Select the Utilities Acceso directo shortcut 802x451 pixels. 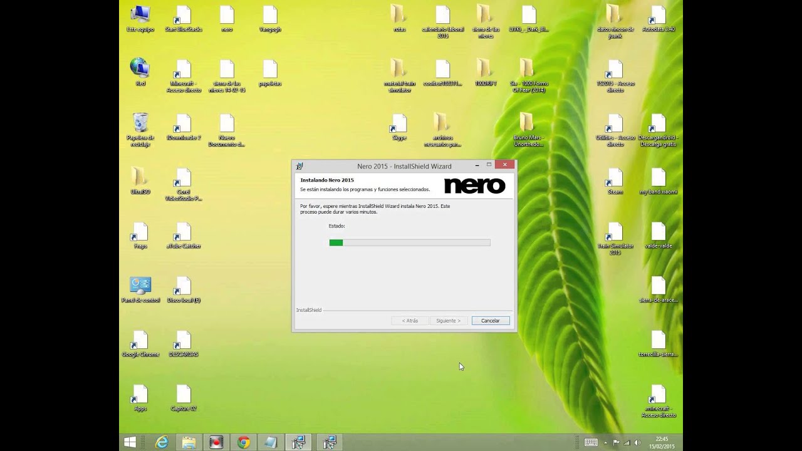(615, 130)
